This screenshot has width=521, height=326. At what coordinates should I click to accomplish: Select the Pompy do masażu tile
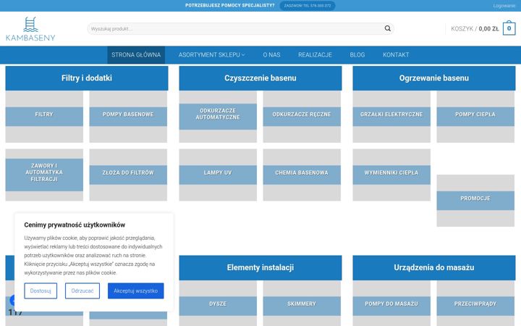(391, 304)
